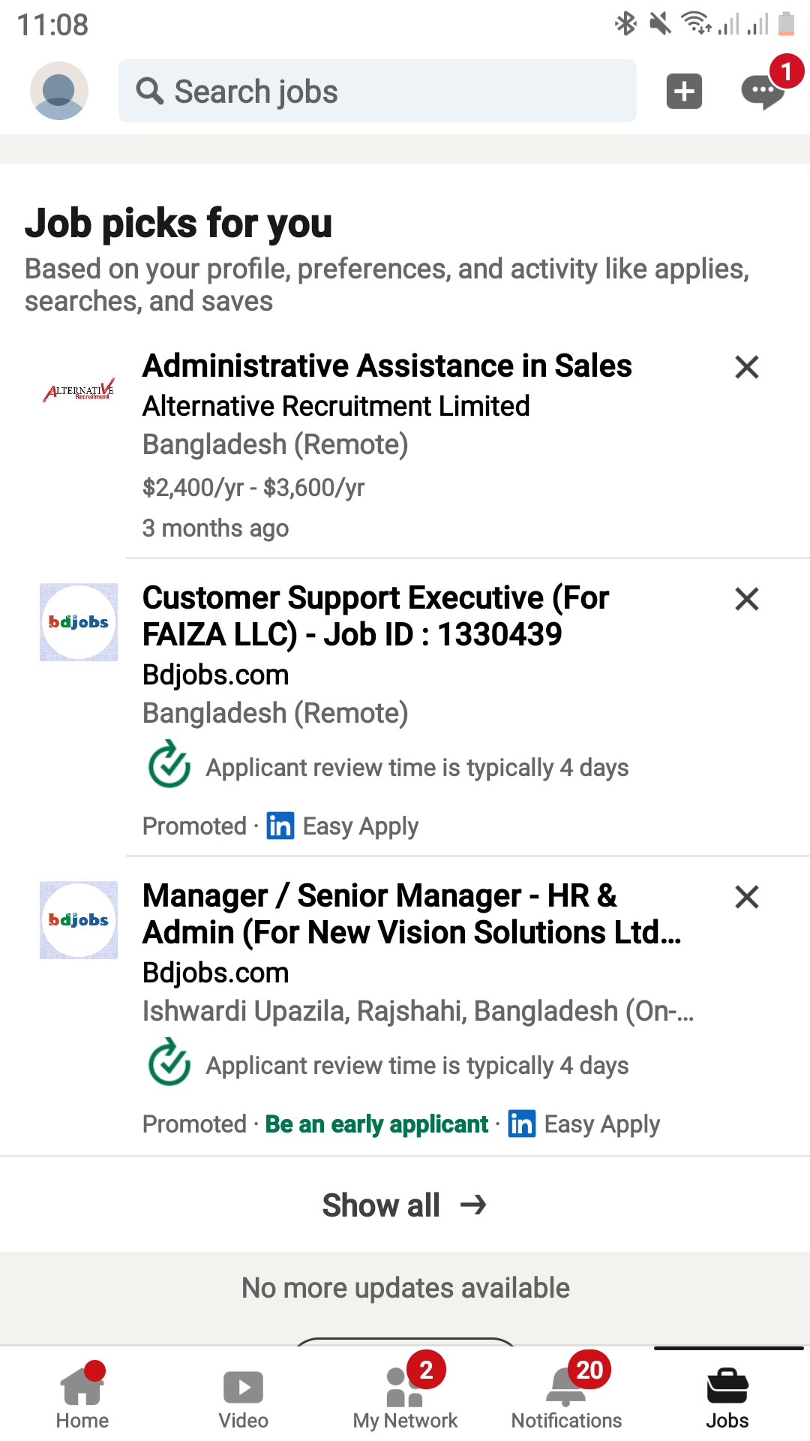The height and width of the screenshot is (1441, 810).
Task: Open the messaging chat bubble icon
Action: pos(762,92)
